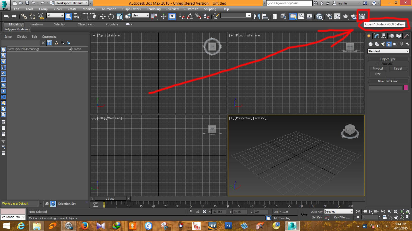The height and width of the screenshot is (231, 412).
Task: Activate the Select and Uniform Scale tool
Action: click(119, 16)
